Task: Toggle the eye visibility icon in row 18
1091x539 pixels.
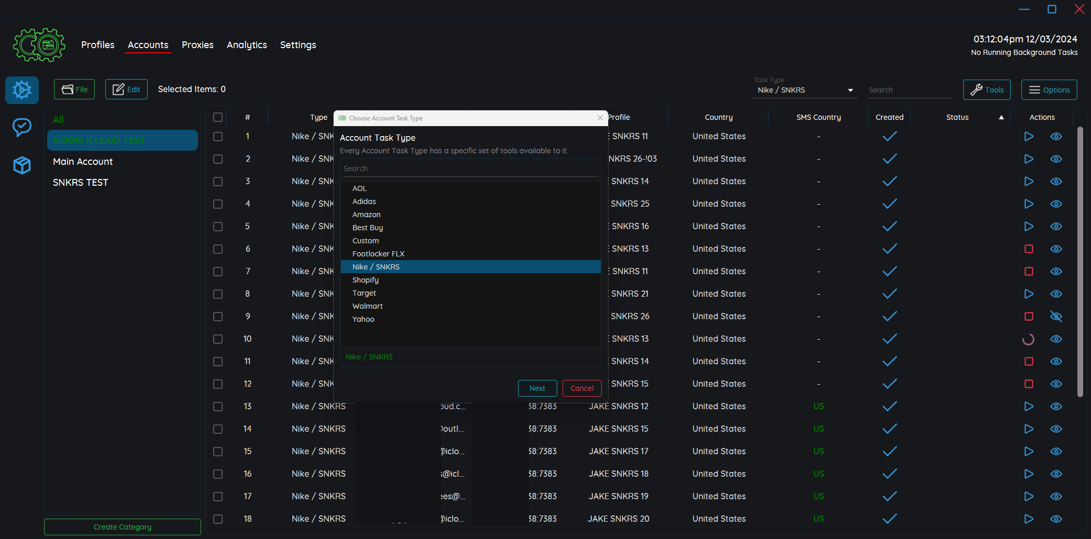Action: [x=1056, y=519]
